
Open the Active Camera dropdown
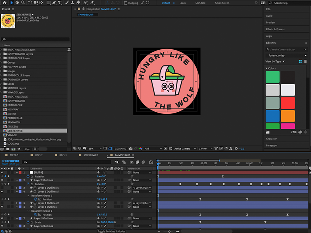pos(185,148)
